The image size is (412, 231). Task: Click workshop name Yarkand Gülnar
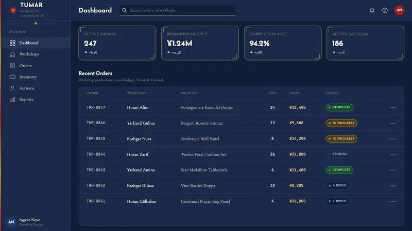pos(141,123)
